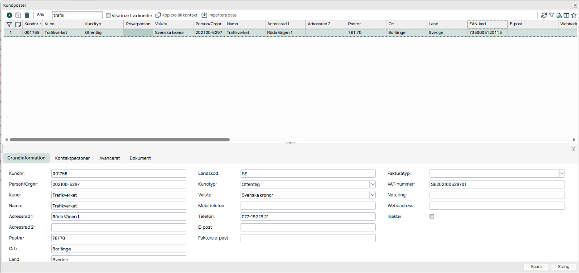Viewport: 579px width, 273px height.
Task: Open the Avancerat tab
Action: coord(110,158)
